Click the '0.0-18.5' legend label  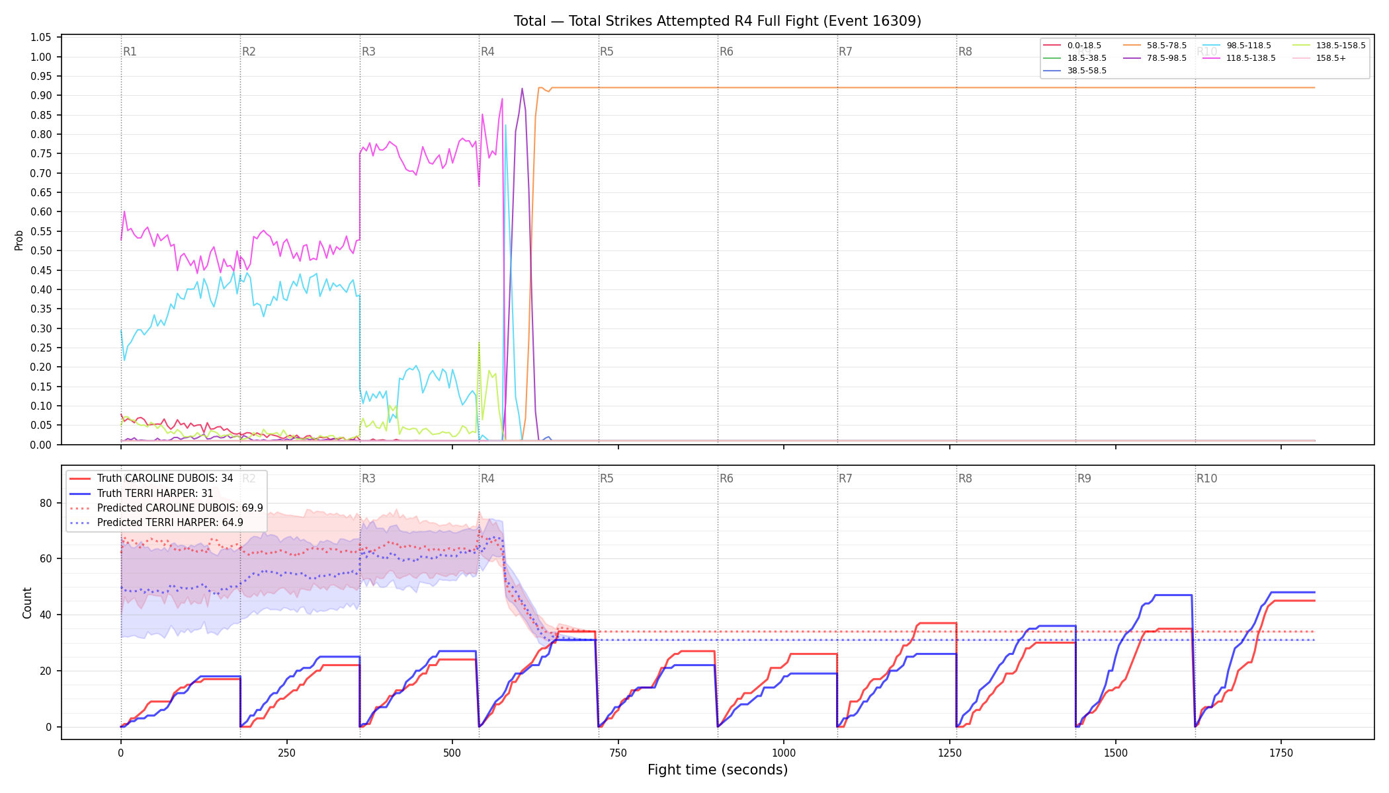[1084, 46]
